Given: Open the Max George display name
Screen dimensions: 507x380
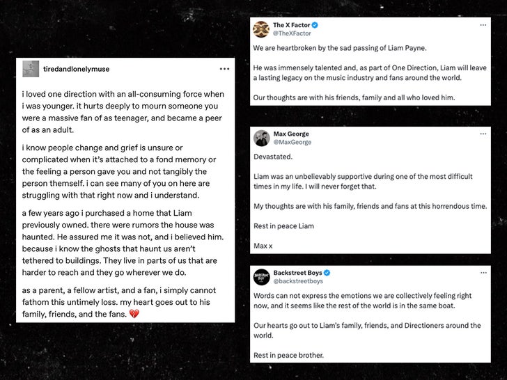Looking at the screenshot, I should pyautogui.click(x=291, y=134).
